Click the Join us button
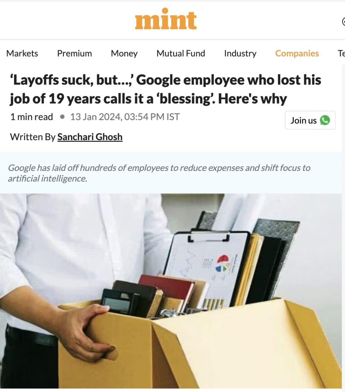The height and width of the screenshot is (392, 345). click(x=310, y=120)
